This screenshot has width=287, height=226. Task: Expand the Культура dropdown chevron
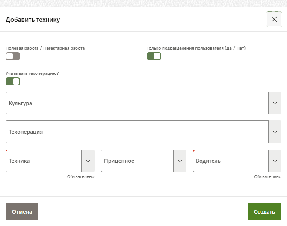pyautogui.click(x=275, y=103)
